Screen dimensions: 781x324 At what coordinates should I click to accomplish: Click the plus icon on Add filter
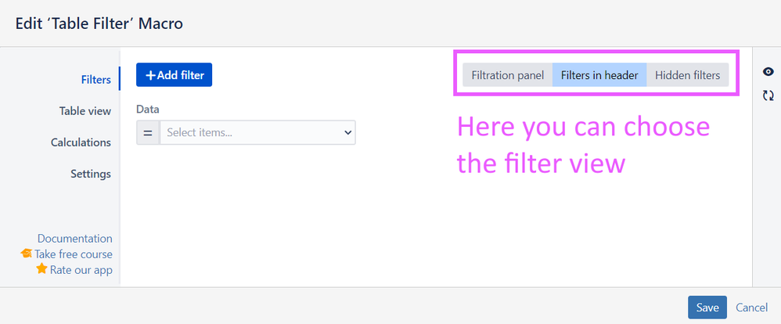[150, 75]
